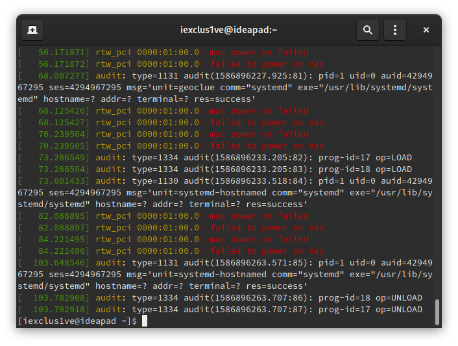Viewport: 458px width, 346px height.
Task: Click 'failed to power on mac' at 70.239505
Action: point(267,146)
